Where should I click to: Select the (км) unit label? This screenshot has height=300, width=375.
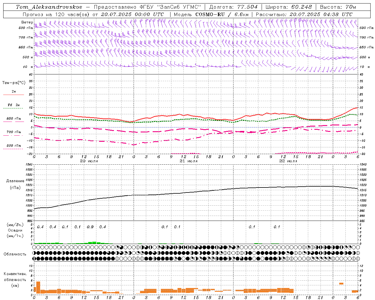pos(15,285)
